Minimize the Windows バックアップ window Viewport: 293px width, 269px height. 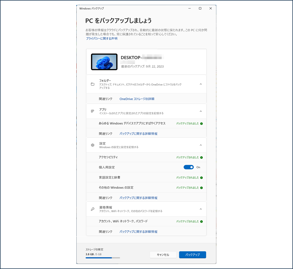(x=189, y=8)
